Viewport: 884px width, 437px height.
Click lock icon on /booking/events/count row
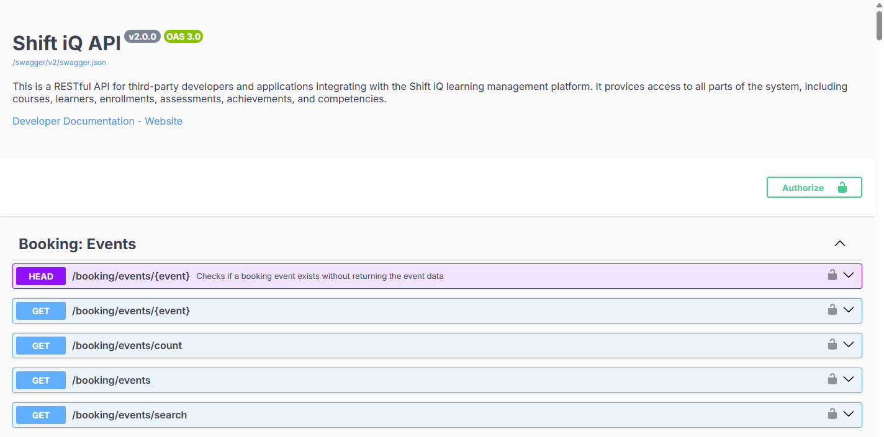coord(832,344)
